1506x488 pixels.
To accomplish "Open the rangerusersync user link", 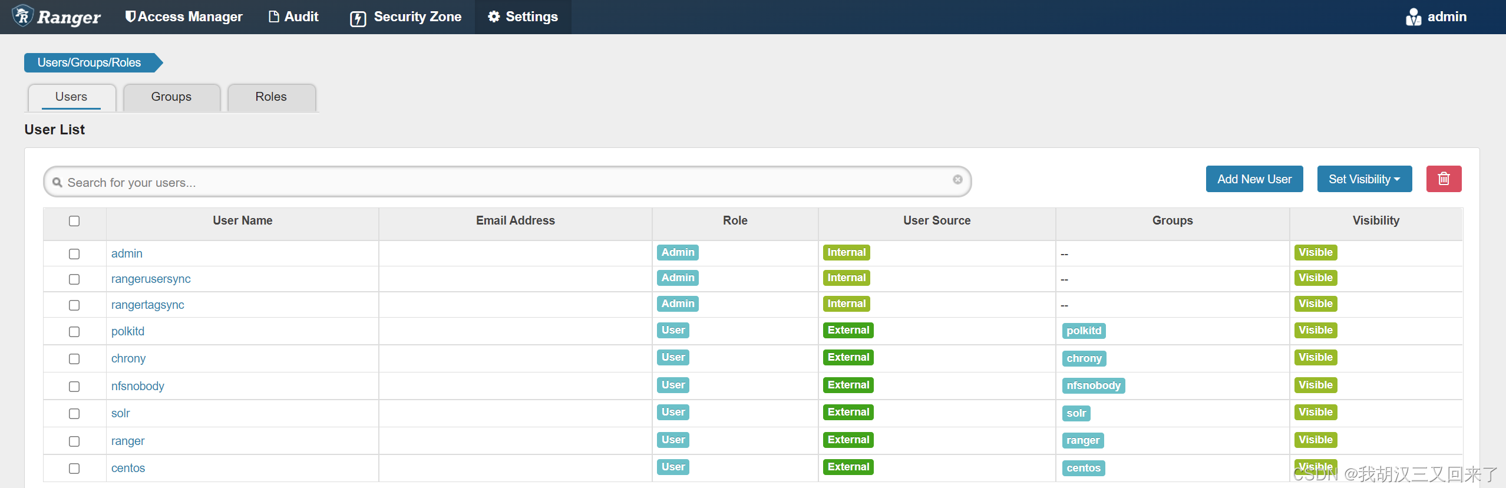I will pos(151,279).
